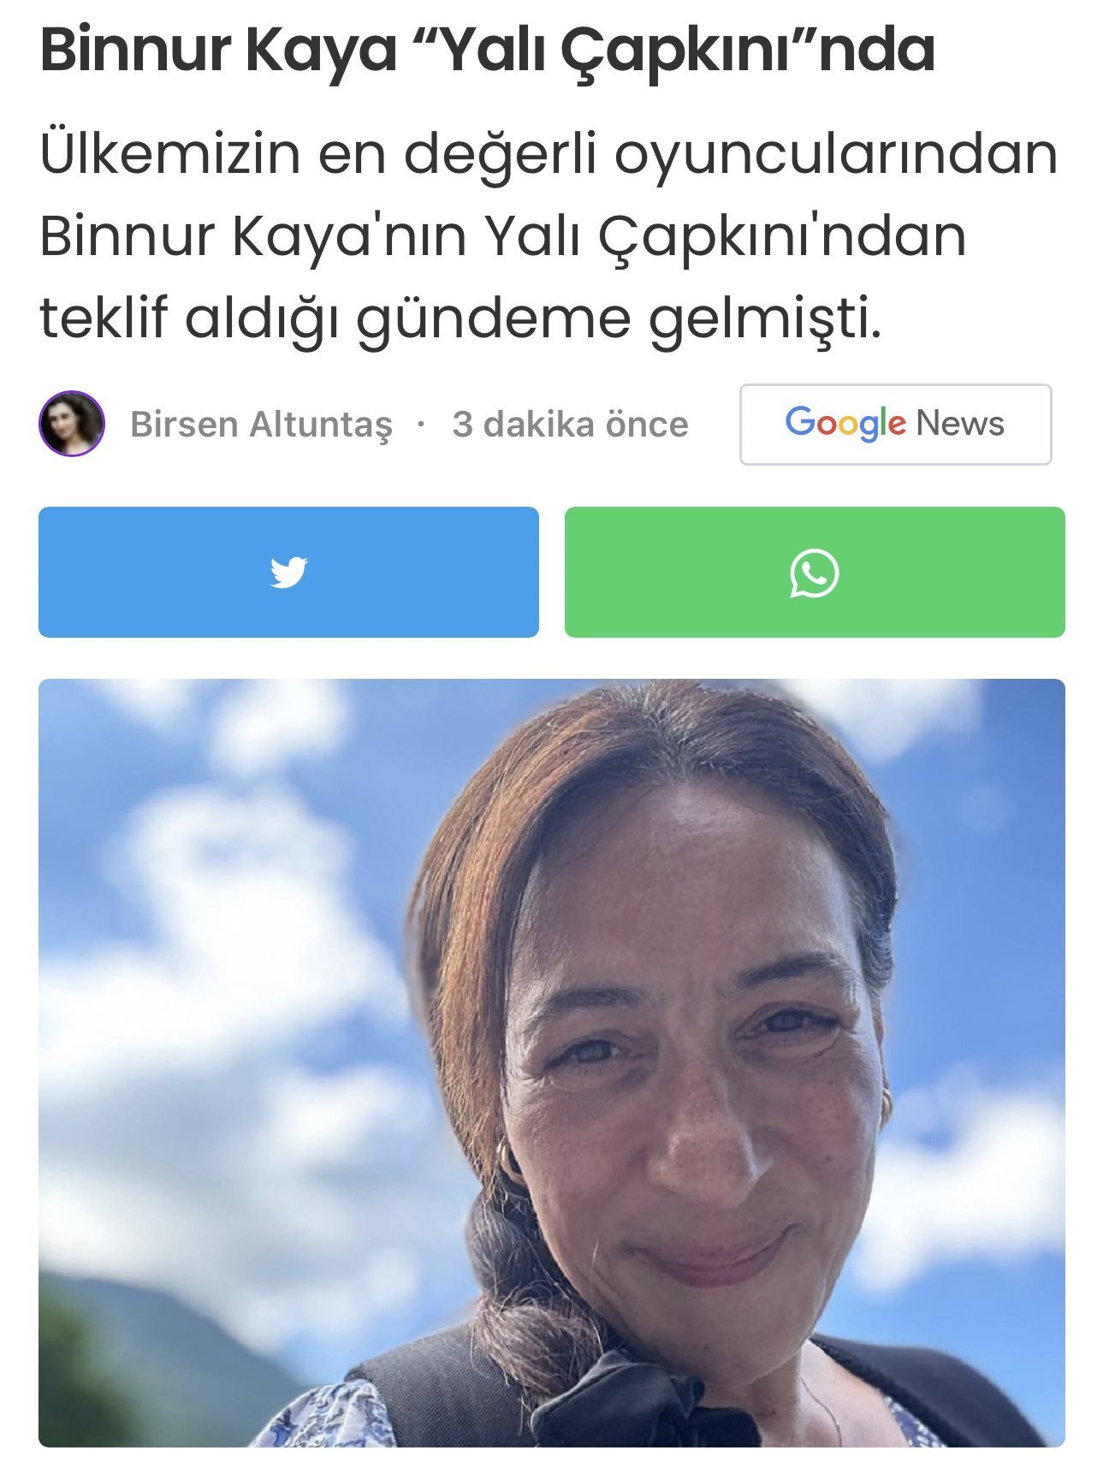Click the "3 dakika önce" timestamp
This screenshot has width=1103, height=1480.
click(x=570, y=425)
